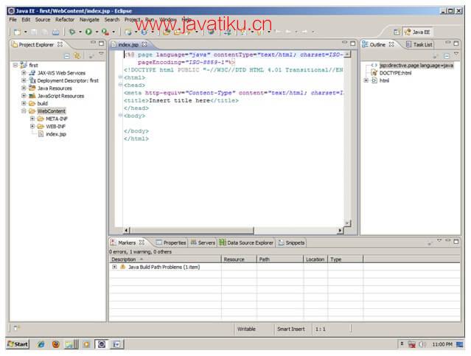Image resolution: width=471 pixels, height=356 pixels.
Task: Launch Internet Explorer from the taskbar
Action: click(41, 344)
